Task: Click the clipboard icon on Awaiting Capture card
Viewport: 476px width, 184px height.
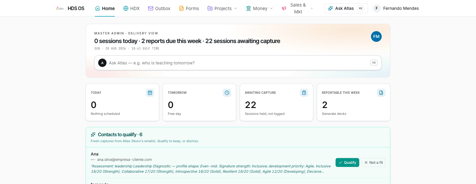Action: tap(304, 93)
